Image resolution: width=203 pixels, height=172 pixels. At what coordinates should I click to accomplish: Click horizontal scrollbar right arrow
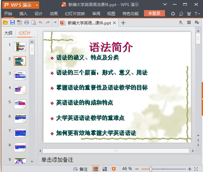193,151
